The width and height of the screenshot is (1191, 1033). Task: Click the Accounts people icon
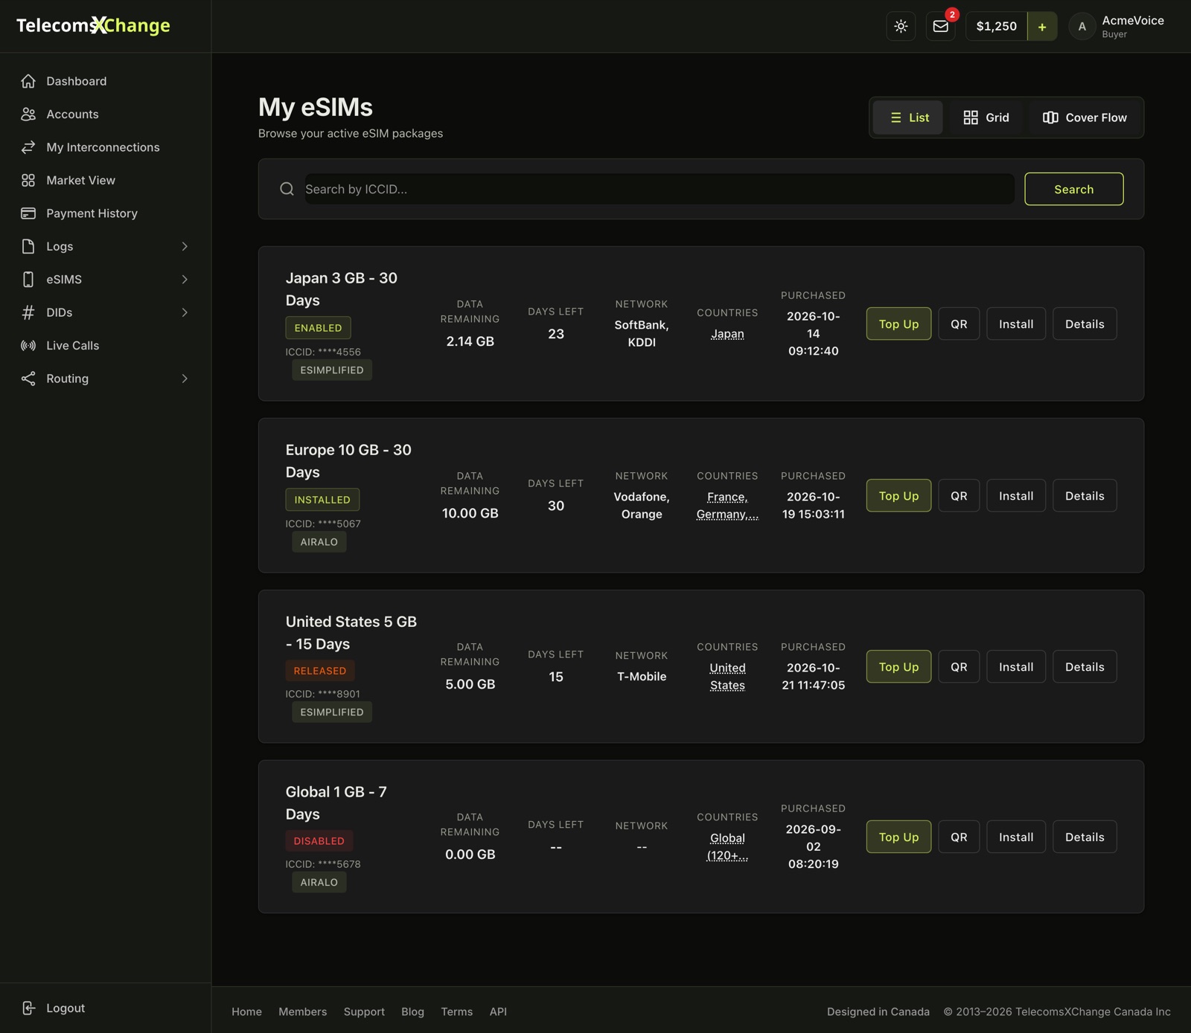(28, 114)
